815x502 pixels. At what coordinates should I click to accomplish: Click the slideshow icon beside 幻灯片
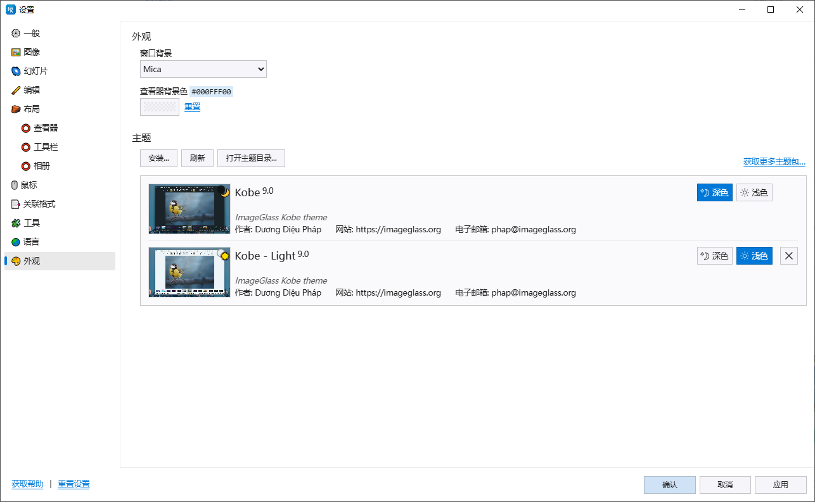(16, 71)
